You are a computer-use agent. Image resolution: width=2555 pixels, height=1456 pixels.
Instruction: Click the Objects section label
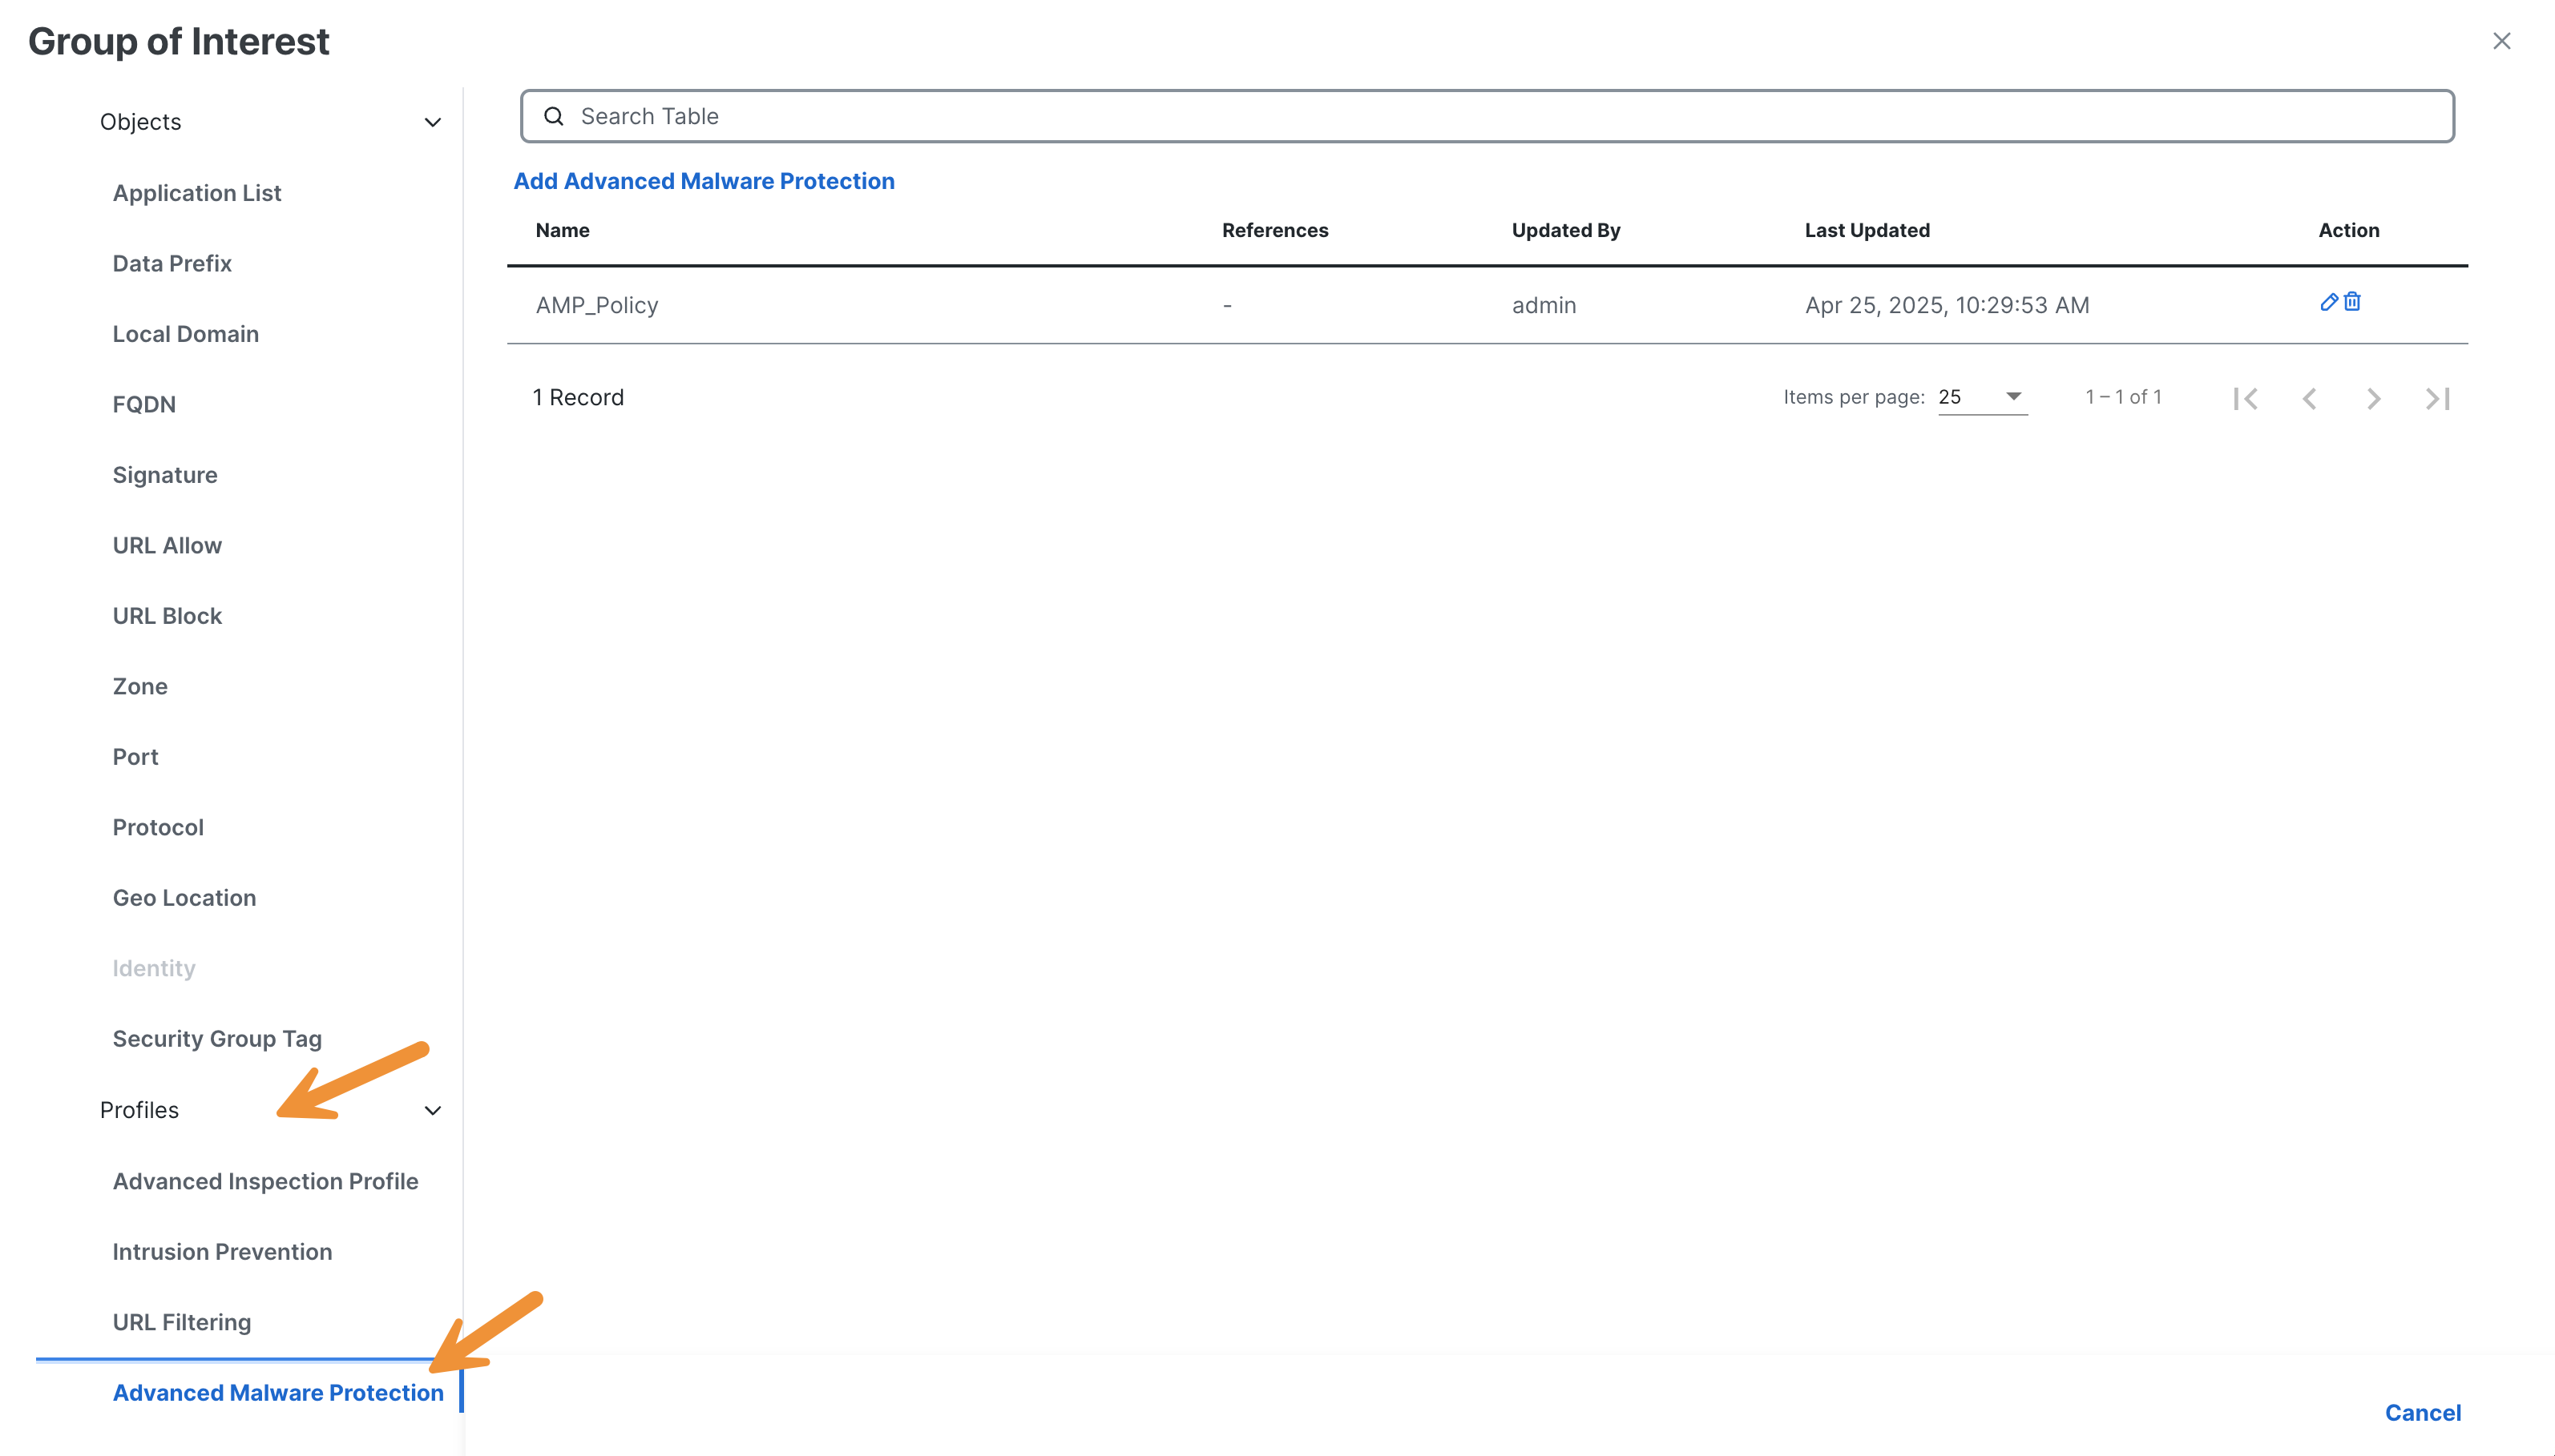click(x=140, y=122)
